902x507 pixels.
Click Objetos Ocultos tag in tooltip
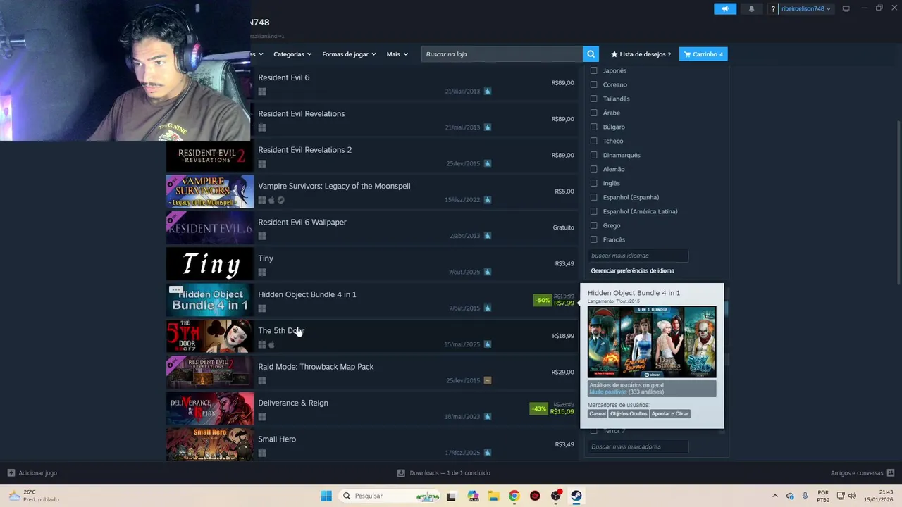click(628, 413)
